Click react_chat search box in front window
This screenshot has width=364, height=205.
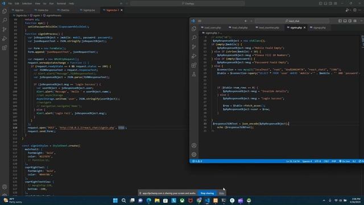(x=292, y=21)
